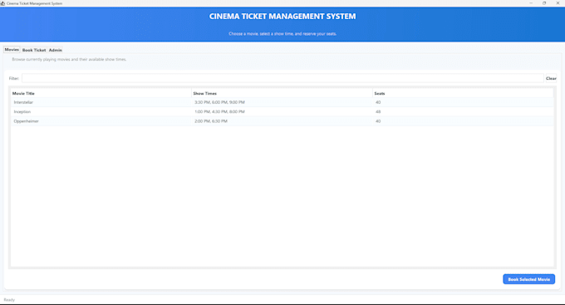Image resolution: width=565 pixels, height=305 pixels.
Task: Click the app icon in the title bar
Action: 2,3
